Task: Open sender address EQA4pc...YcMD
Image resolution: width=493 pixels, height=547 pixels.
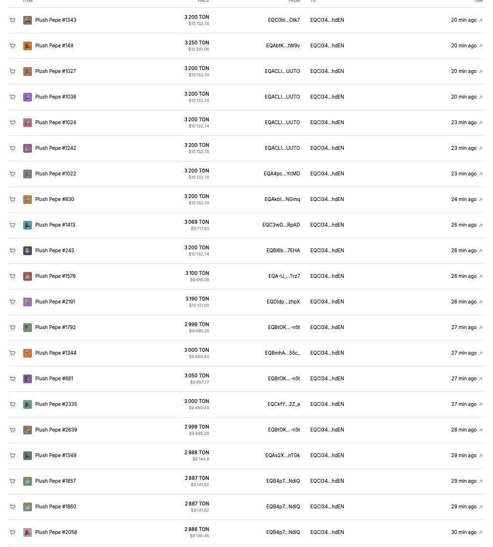Action: click(282, 174)
